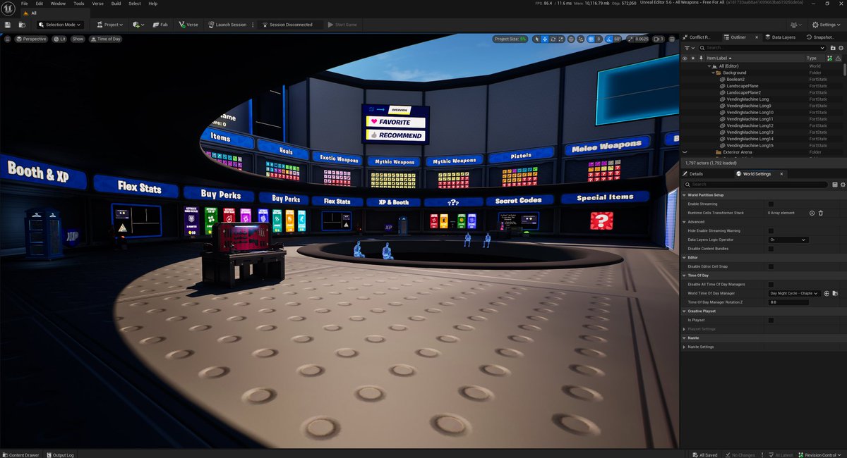Click Outliner search field
Viewport: 847px width, 458px height.
(762, 48)
